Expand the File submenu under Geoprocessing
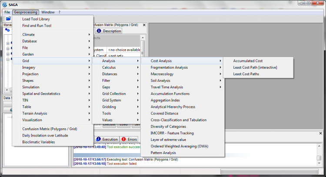Screen dimensions: 326x177 53,48
